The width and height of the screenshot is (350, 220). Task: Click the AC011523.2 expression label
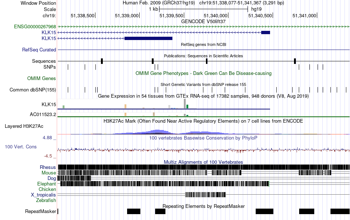point(43,115)
